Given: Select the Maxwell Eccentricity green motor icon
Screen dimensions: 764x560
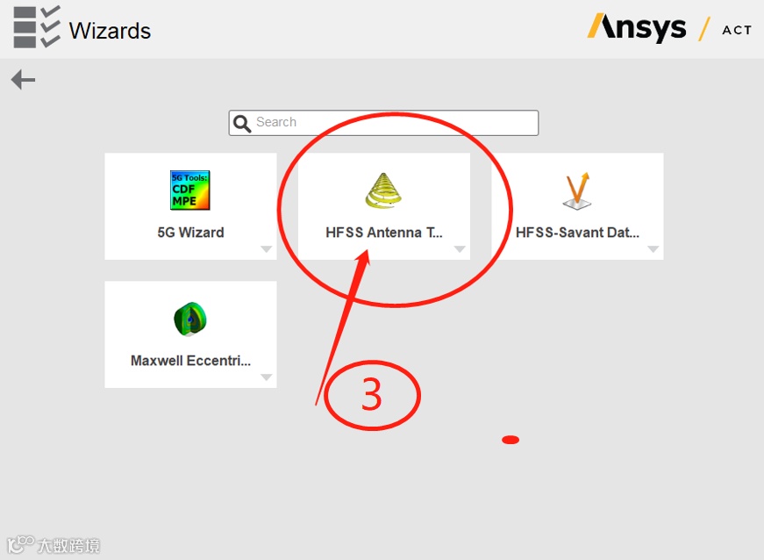Looking at the screenshot, I should [x=190, y=319].
